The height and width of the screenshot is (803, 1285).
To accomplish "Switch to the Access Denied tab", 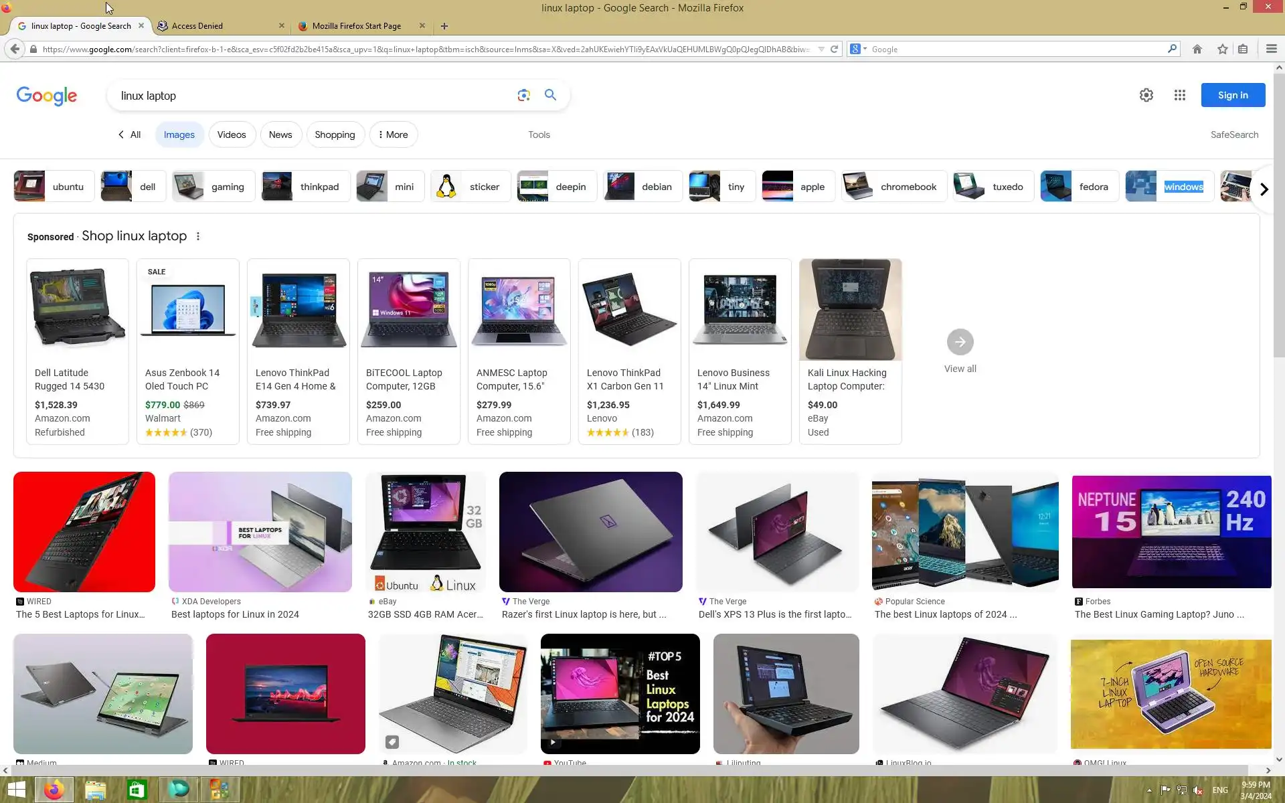I will (197, 26).
